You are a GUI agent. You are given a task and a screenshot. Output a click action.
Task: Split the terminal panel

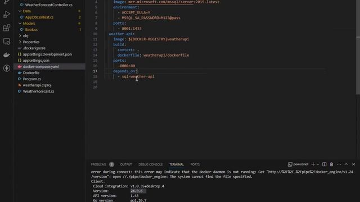click(x=324, y=164)
